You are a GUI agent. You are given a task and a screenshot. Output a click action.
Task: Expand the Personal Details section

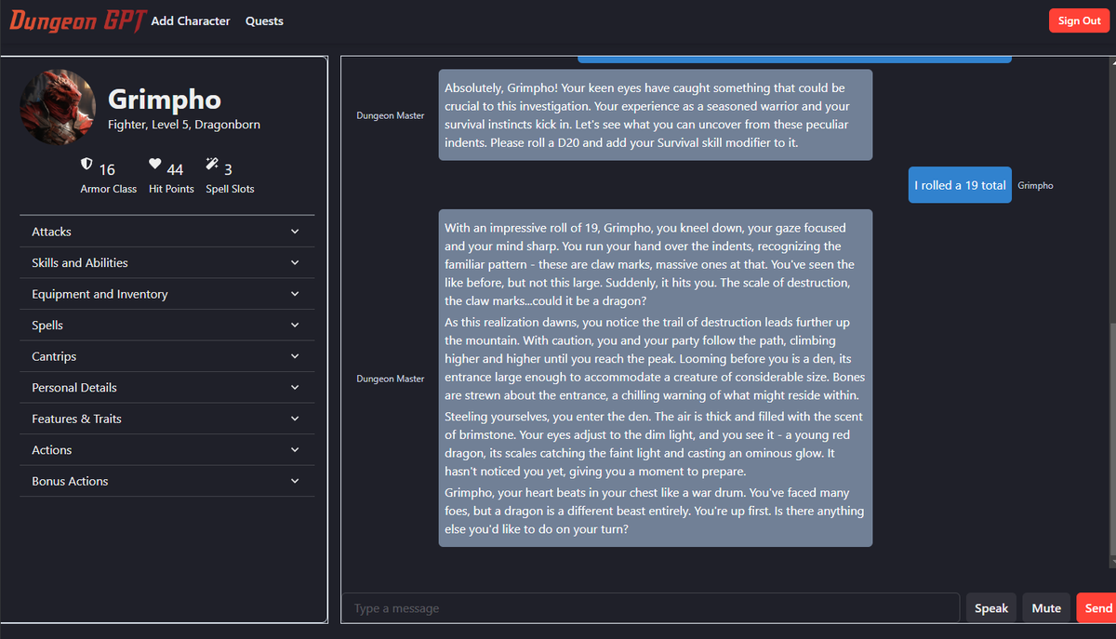click(166, 388)
